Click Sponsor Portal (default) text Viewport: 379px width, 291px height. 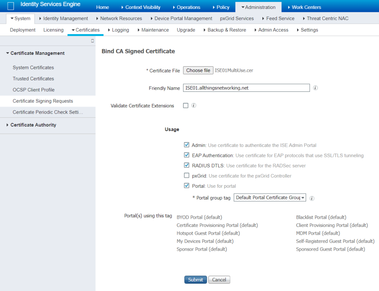(x=202, y=249)
